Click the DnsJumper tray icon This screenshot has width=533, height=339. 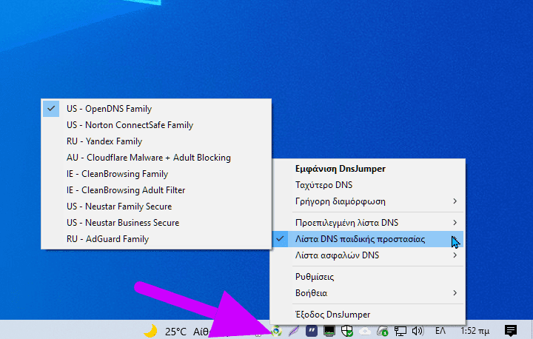point(277,331)
